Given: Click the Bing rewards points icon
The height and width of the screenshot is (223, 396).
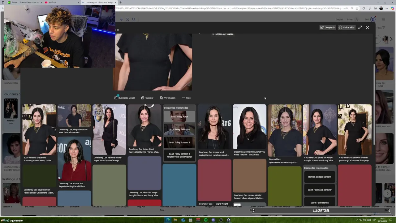Looking at the screenshot, I should pyautogui.click(x=373, y=20).
